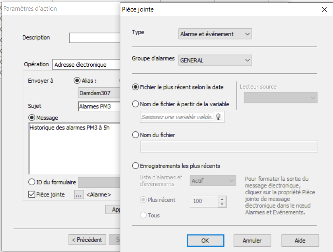Uncheck the 'Pièce jointe' checkbox
Image resolution: width=333 pixels, height=252 pixels.
pyautogui.click(x=32, y=195)
